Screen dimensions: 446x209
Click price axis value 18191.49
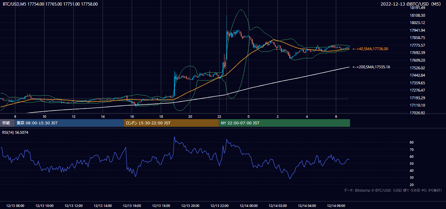point(417,8)
